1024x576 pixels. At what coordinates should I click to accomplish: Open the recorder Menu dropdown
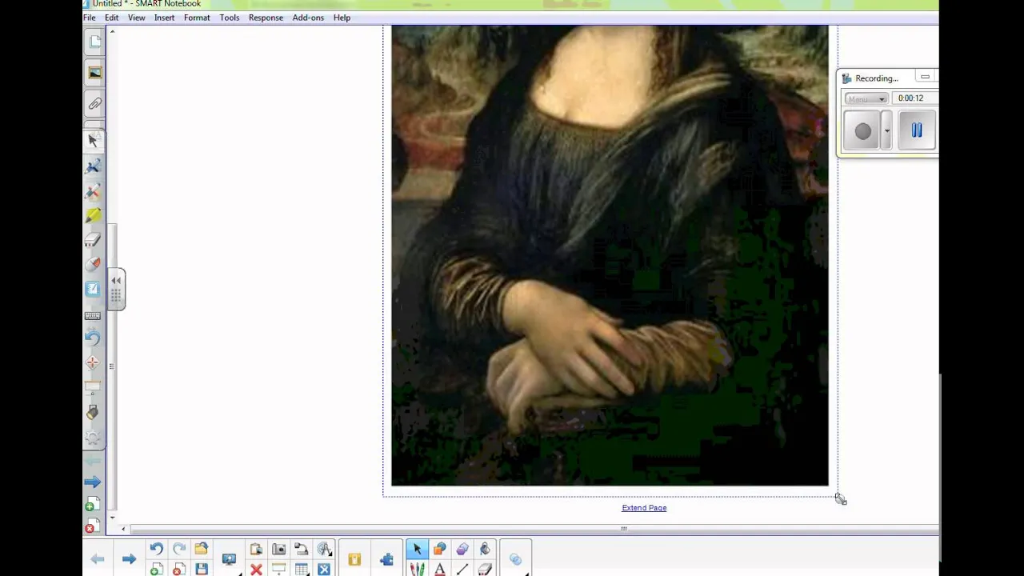pyautogui.click(x=866, y=98)
